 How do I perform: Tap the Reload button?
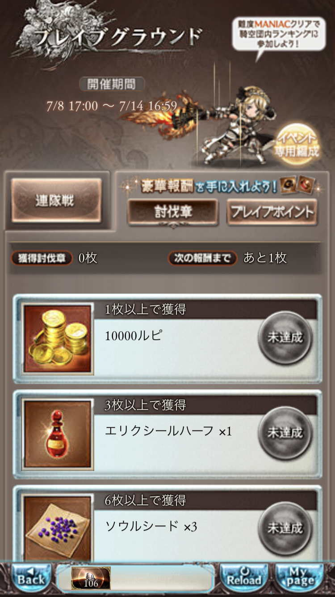pyautogui.click(x=244, y=578)
